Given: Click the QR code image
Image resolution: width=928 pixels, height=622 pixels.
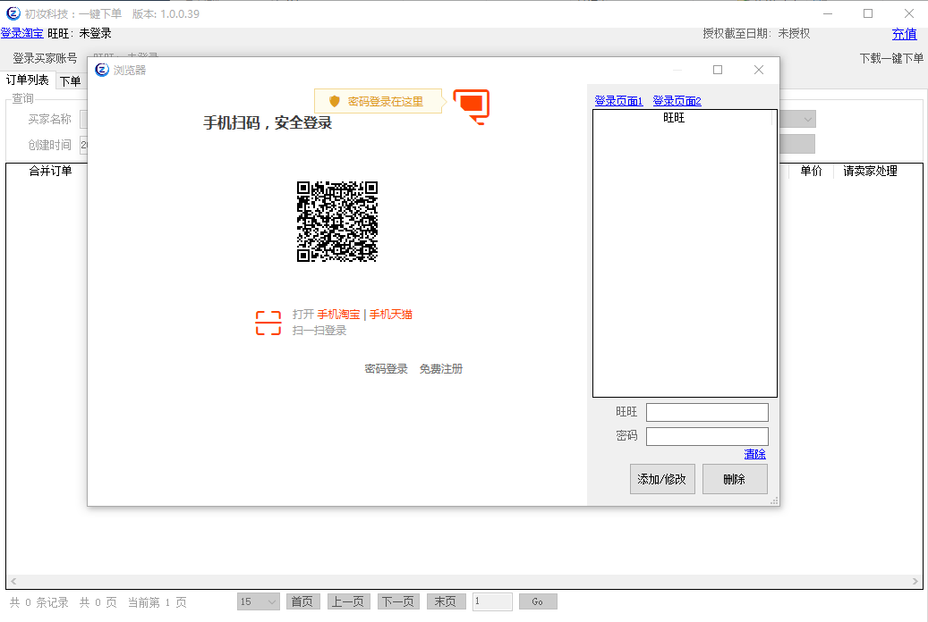Looking at the screenshot, I should click(337, 222).
